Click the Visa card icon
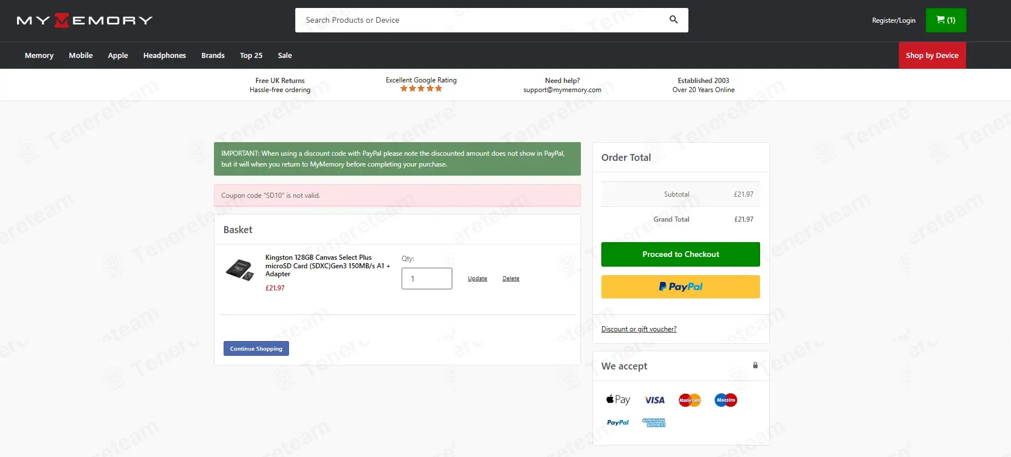Screen dimensions: 1011x457 (x=654, y=400)
